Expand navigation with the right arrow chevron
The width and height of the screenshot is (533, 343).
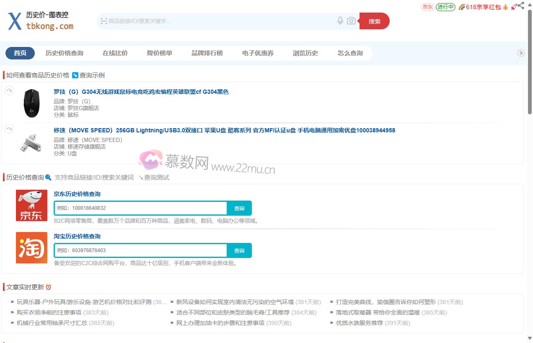point(521,53)
